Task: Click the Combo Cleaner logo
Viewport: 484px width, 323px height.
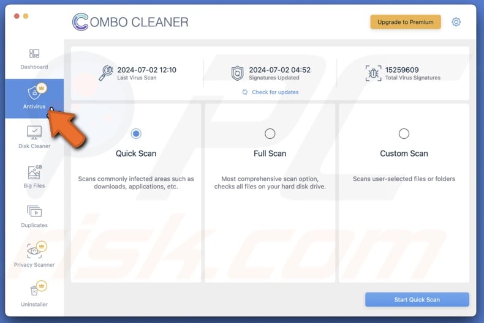Action: click(130, 22)
